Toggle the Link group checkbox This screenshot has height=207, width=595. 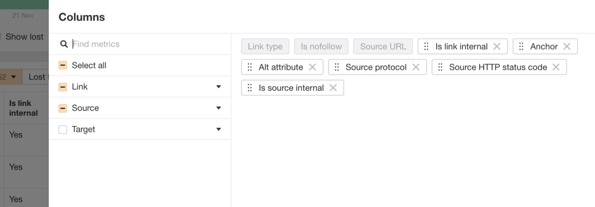pyautogui.click(x=63, y=87)
